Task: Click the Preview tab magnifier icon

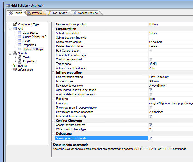Action: [29, 13]
